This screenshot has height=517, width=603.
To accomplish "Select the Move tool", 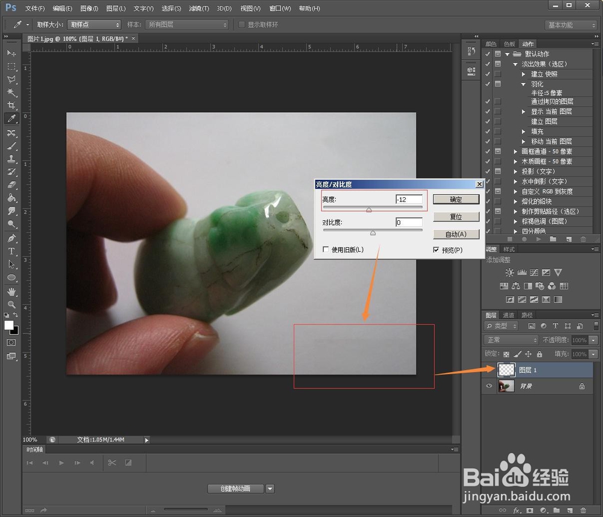I will tap(11, 52).
